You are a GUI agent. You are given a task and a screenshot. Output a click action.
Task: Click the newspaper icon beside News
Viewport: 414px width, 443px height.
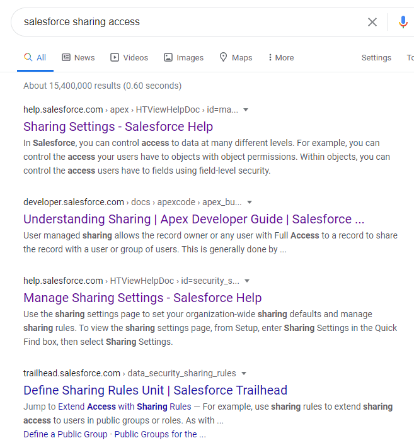pyautogui.click(x=66, y=57)
